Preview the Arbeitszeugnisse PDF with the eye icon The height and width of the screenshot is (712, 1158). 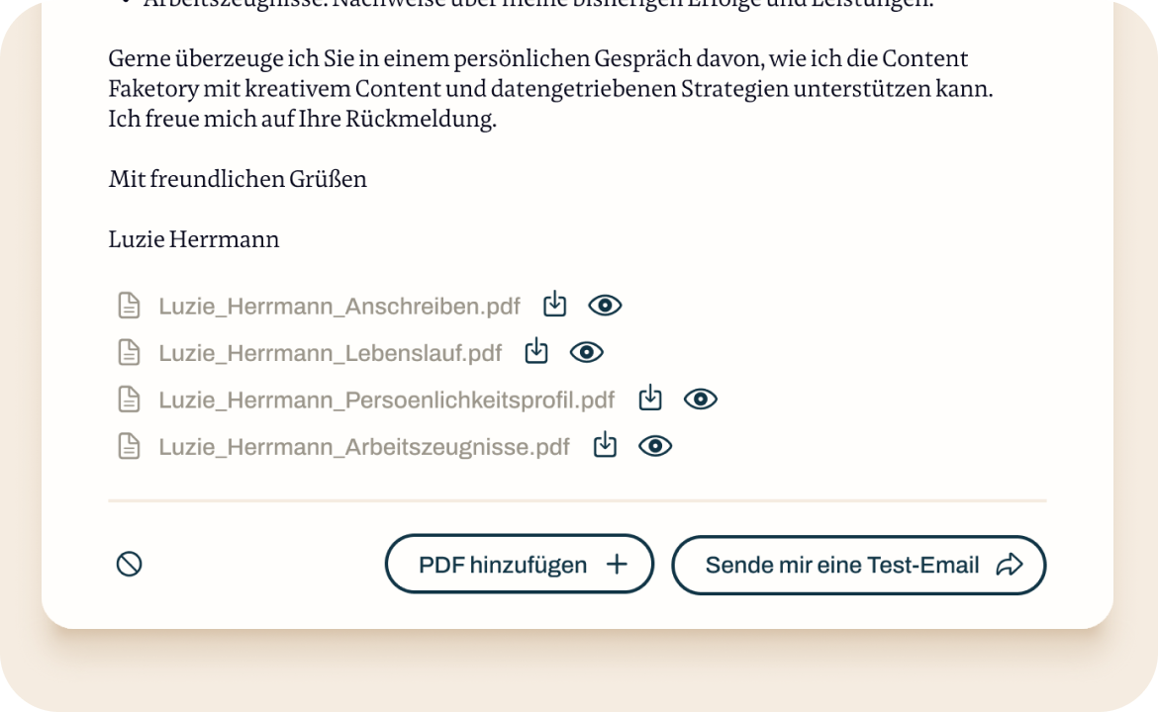[x=654, y=445]
